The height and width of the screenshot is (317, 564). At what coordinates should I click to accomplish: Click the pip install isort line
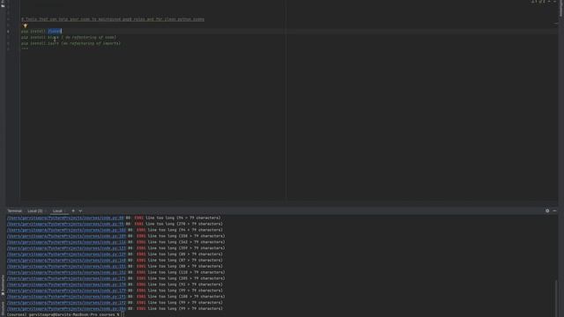pos(70,43)
